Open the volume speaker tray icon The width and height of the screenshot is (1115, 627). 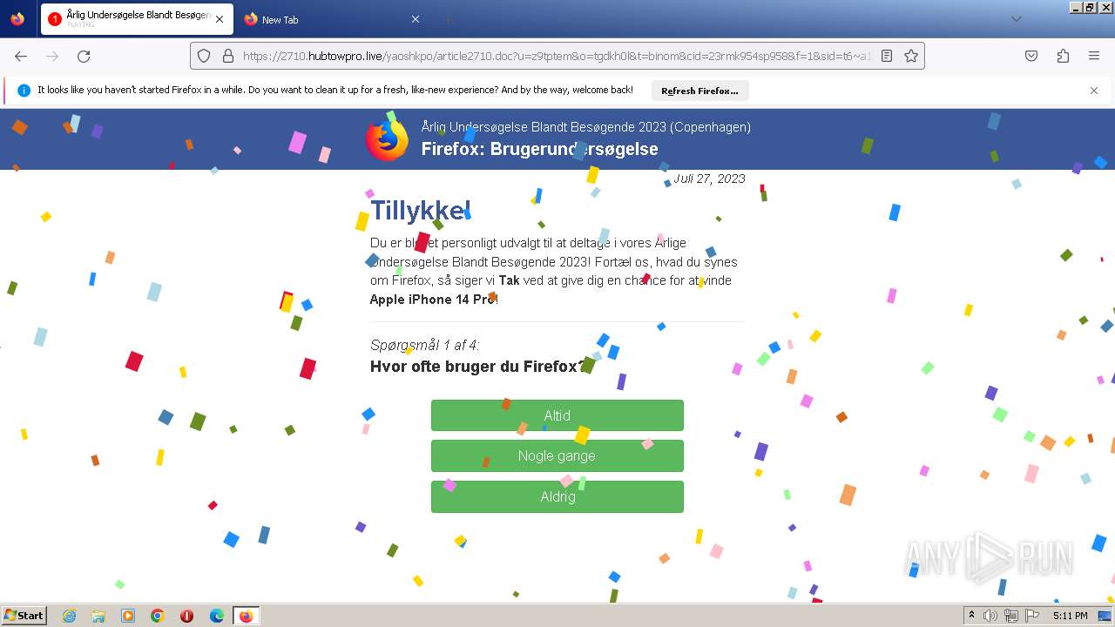coord(990,616)
